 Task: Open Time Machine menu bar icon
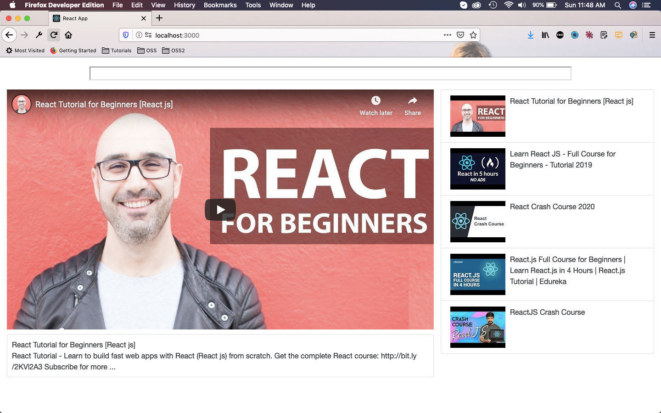click(493, 5)
